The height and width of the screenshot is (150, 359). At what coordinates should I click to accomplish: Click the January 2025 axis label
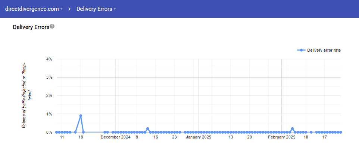[x=199, y=137]
